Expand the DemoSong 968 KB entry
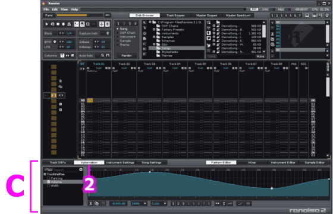Image resolution: width=333 pixels, height=214 pixels. tap(214, 26)
